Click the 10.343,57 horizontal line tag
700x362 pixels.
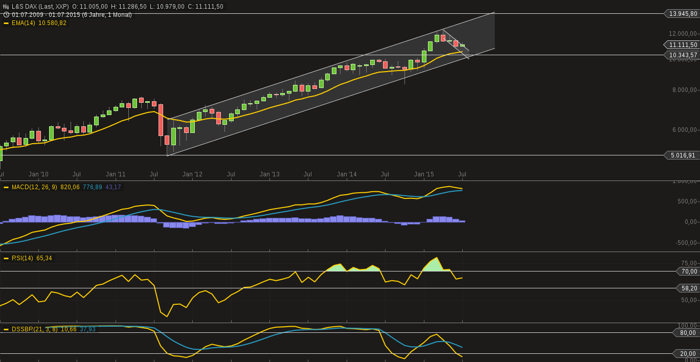tap(682, 55)
